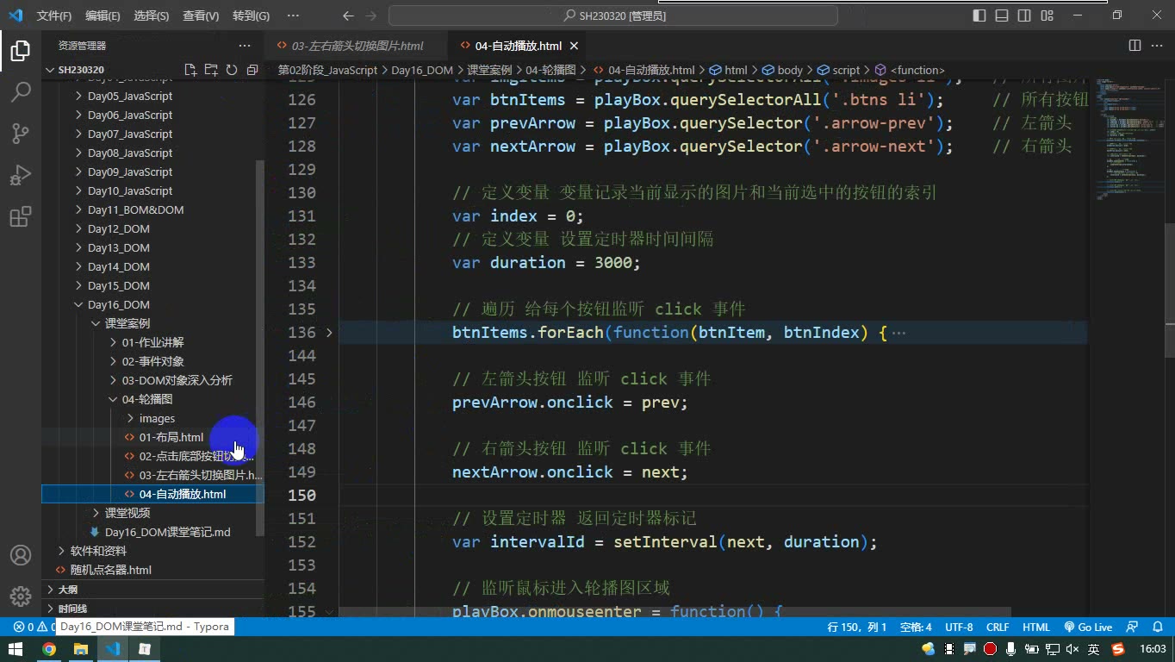Click New File icon in SH230320 header
This screenshot has height=662, width=1175.
[x=190, y=70]
